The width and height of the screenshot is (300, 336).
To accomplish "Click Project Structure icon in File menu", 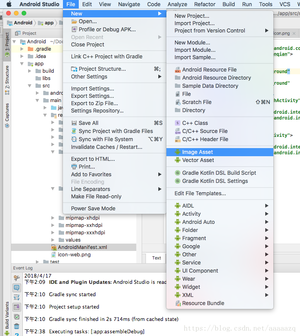I will 74,69.
